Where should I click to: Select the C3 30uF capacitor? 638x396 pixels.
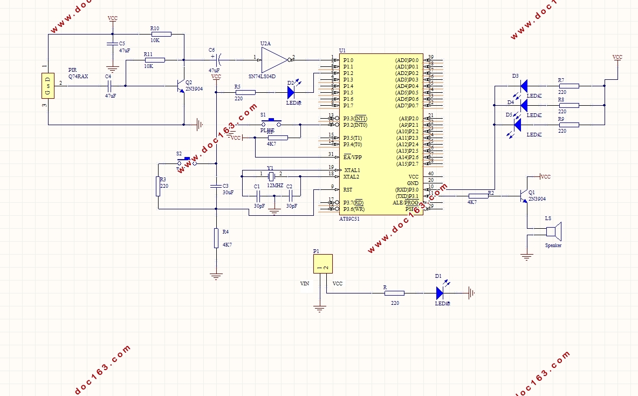[216, 187]
